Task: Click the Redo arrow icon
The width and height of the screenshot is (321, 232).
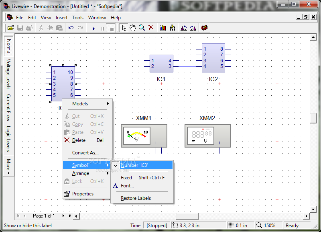Action: point(80,28)
